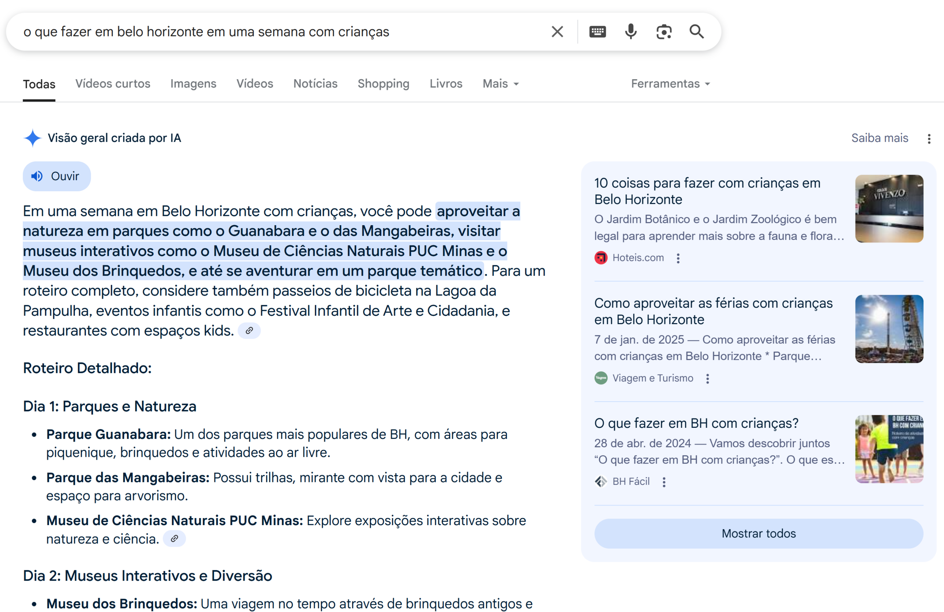Click 'Museu dos Brinquedos:' bullet text
944x612 pixels.
click(122, 604)
